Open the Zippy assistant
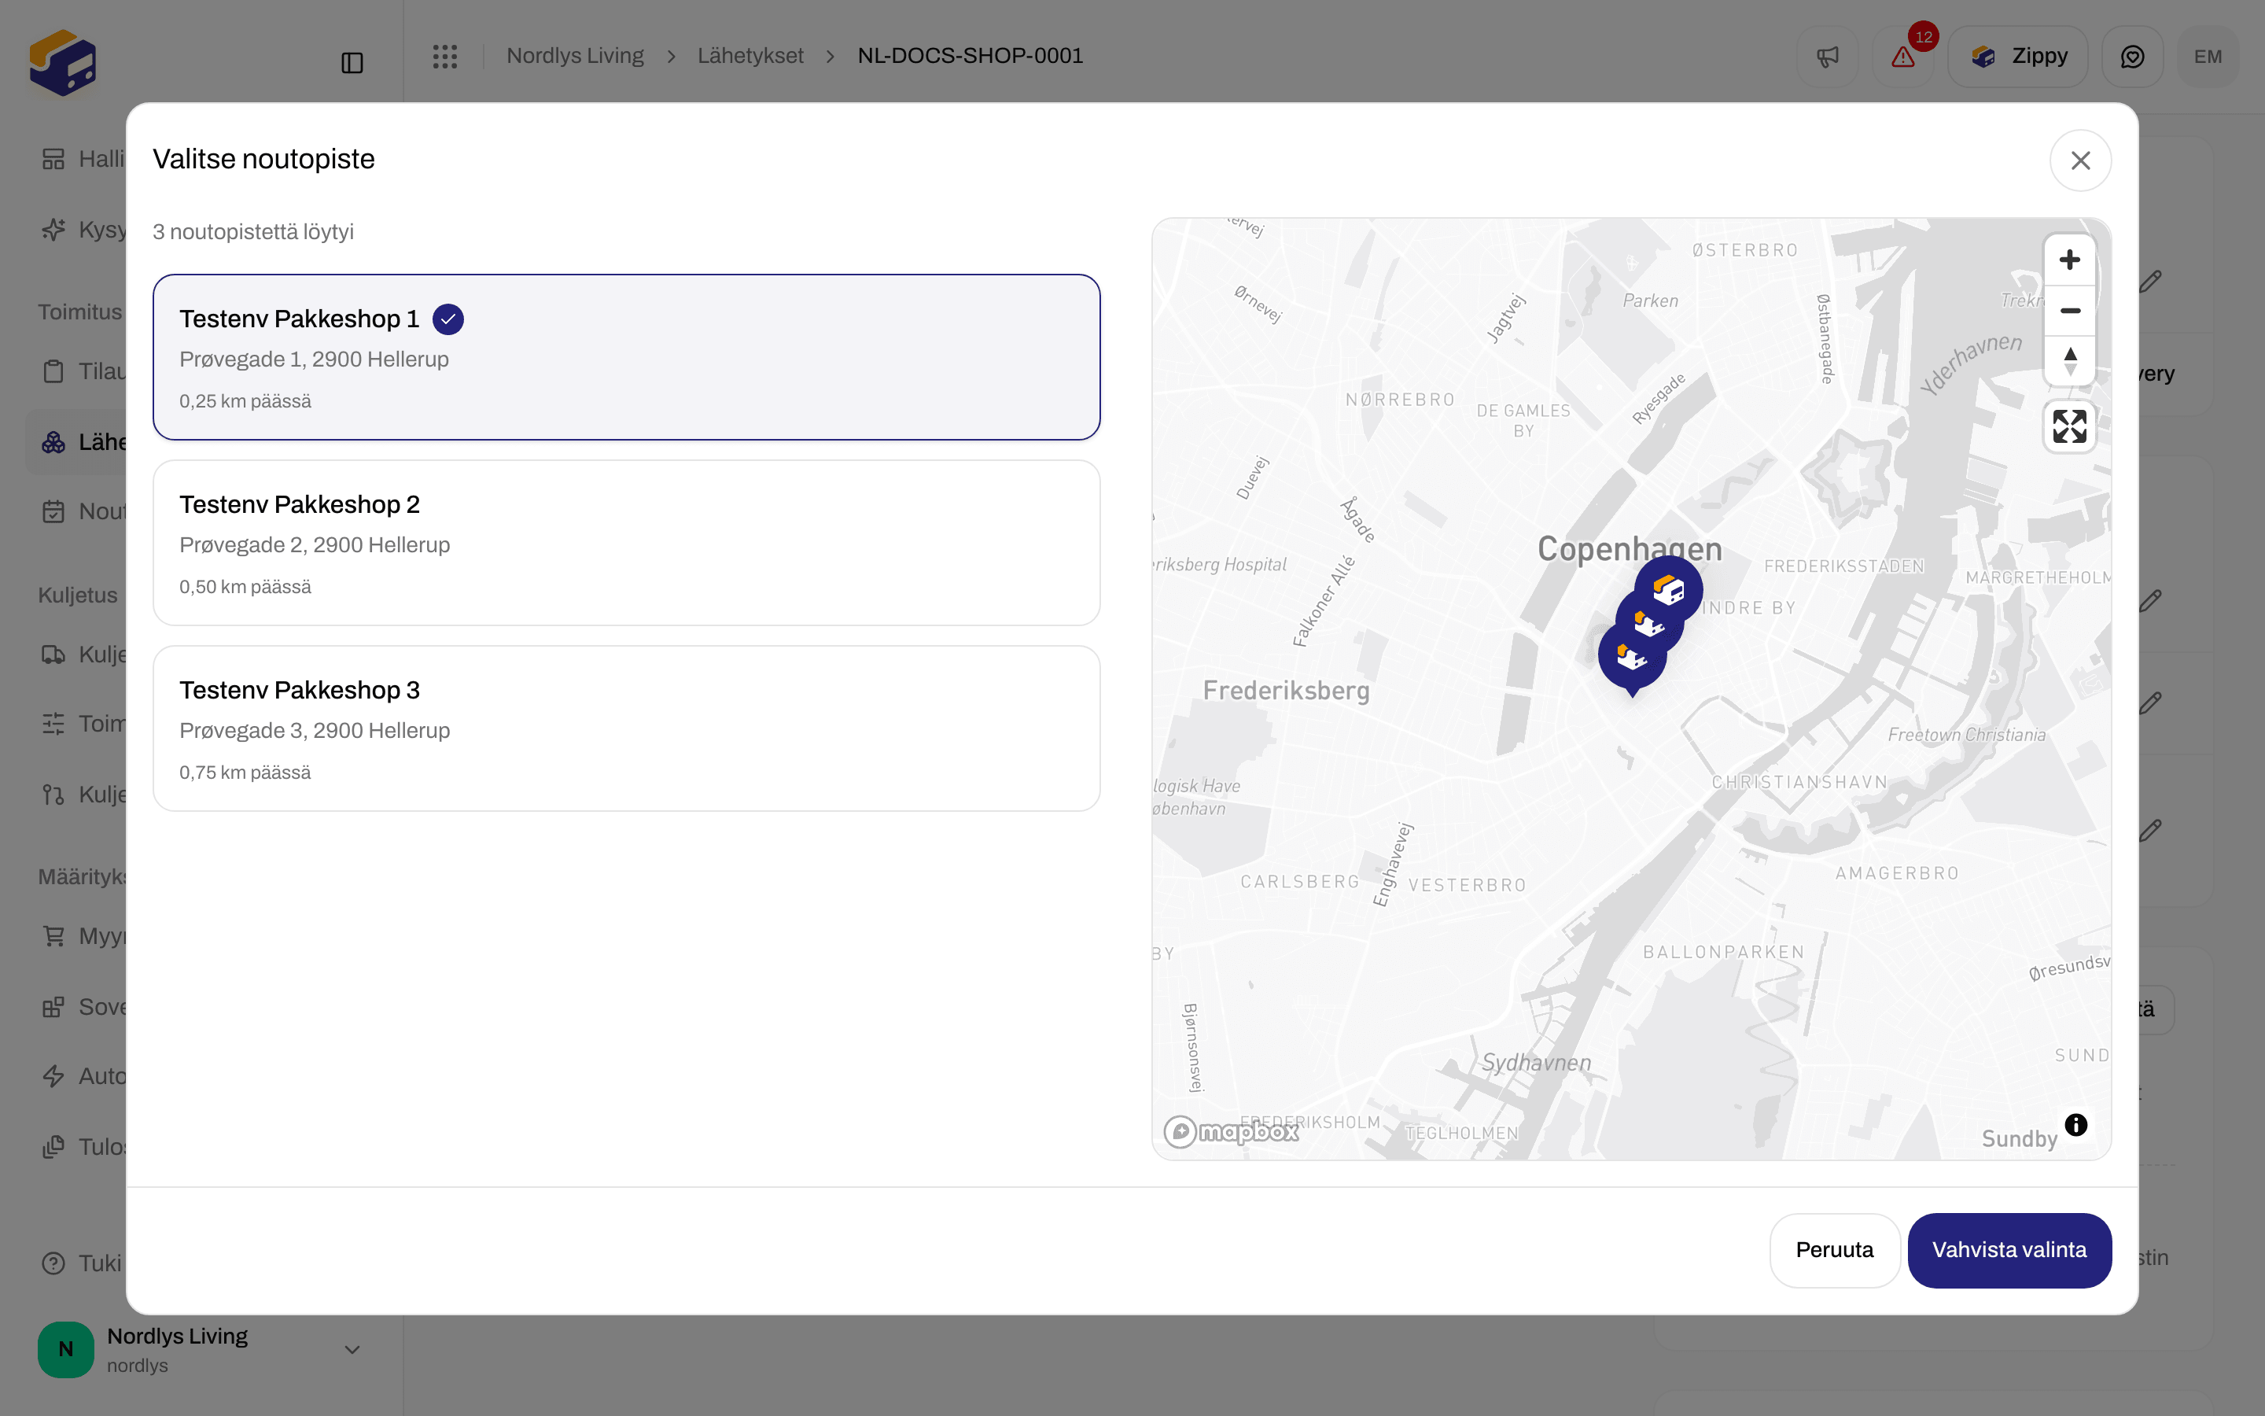This screenshot has height=1416, width=2265. pyautogui.click(x=2018, y=56)
